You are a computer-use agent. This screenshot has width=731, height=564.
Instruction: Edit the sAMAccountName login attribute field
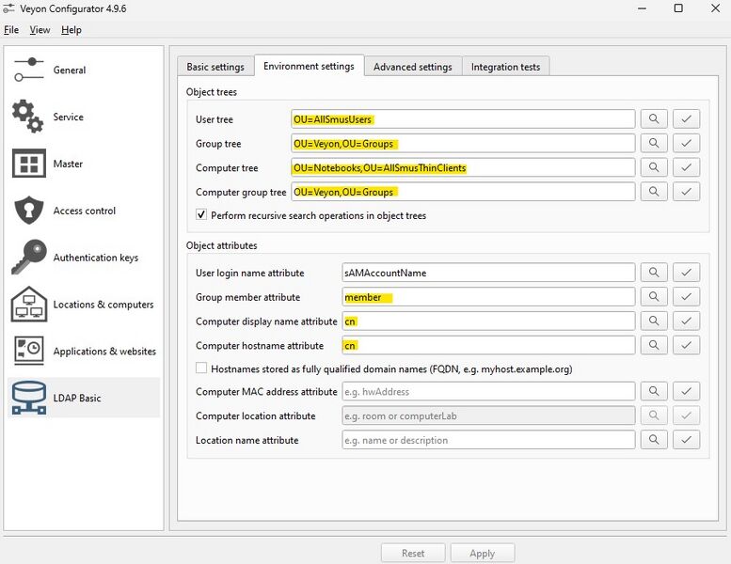[488, 273]
